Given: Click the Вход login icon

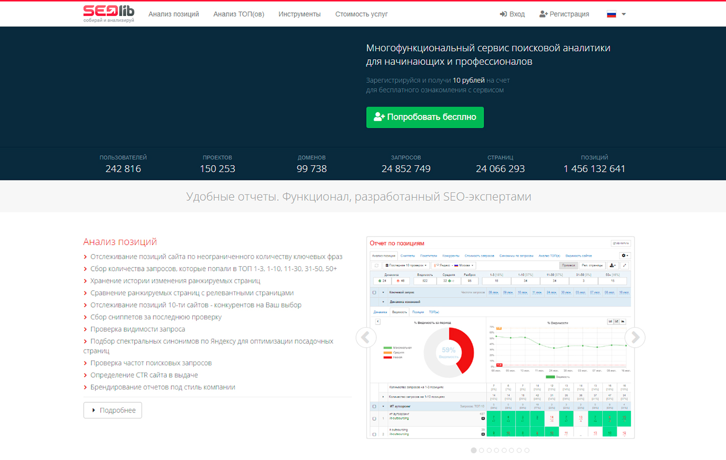Looking at the screenshot, I should tap(503, 14).
